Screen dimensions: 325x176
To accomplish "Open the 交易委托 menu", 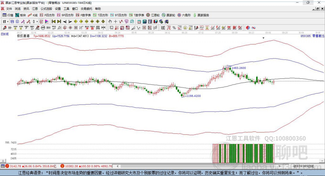I will [x=86, y=9].
